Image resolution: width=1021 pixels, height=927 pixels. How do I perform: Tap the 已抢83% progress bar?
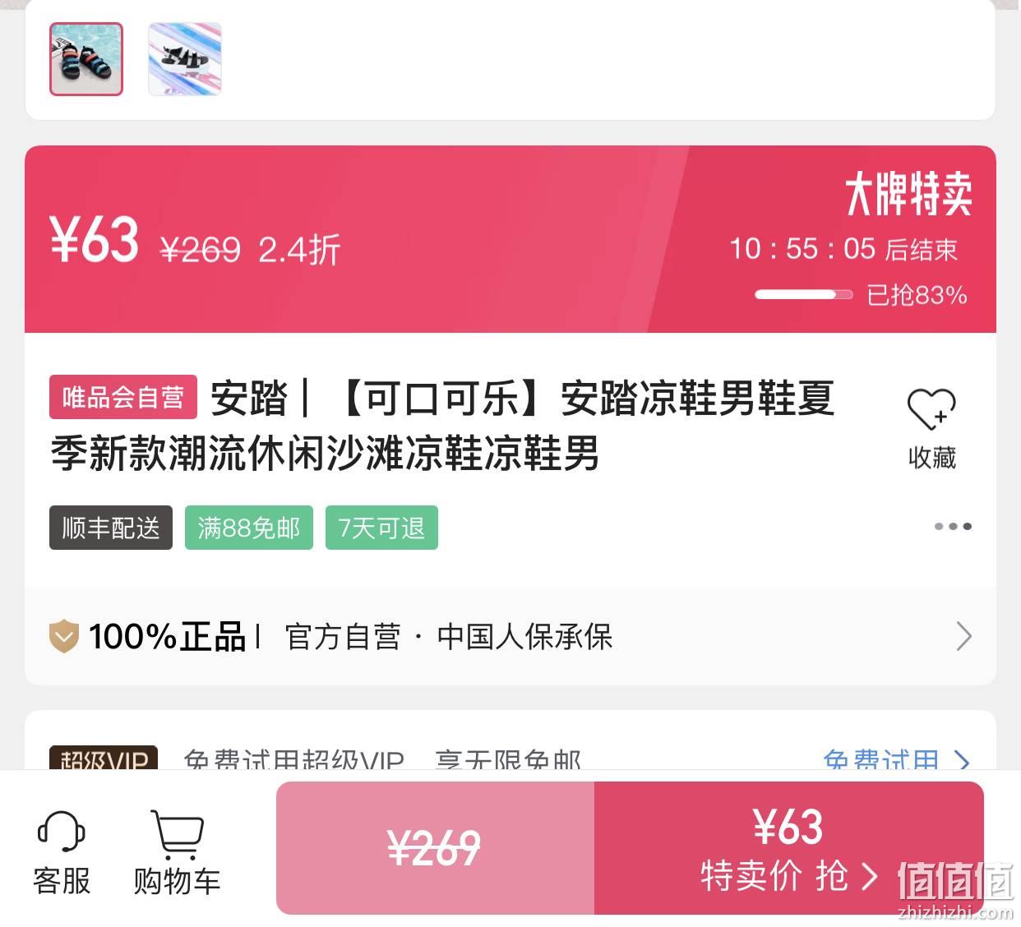pyautogui.click(x=803, y=294)
